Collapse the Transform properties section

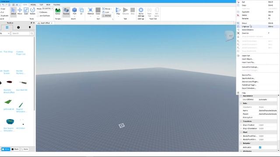point(241,121)
